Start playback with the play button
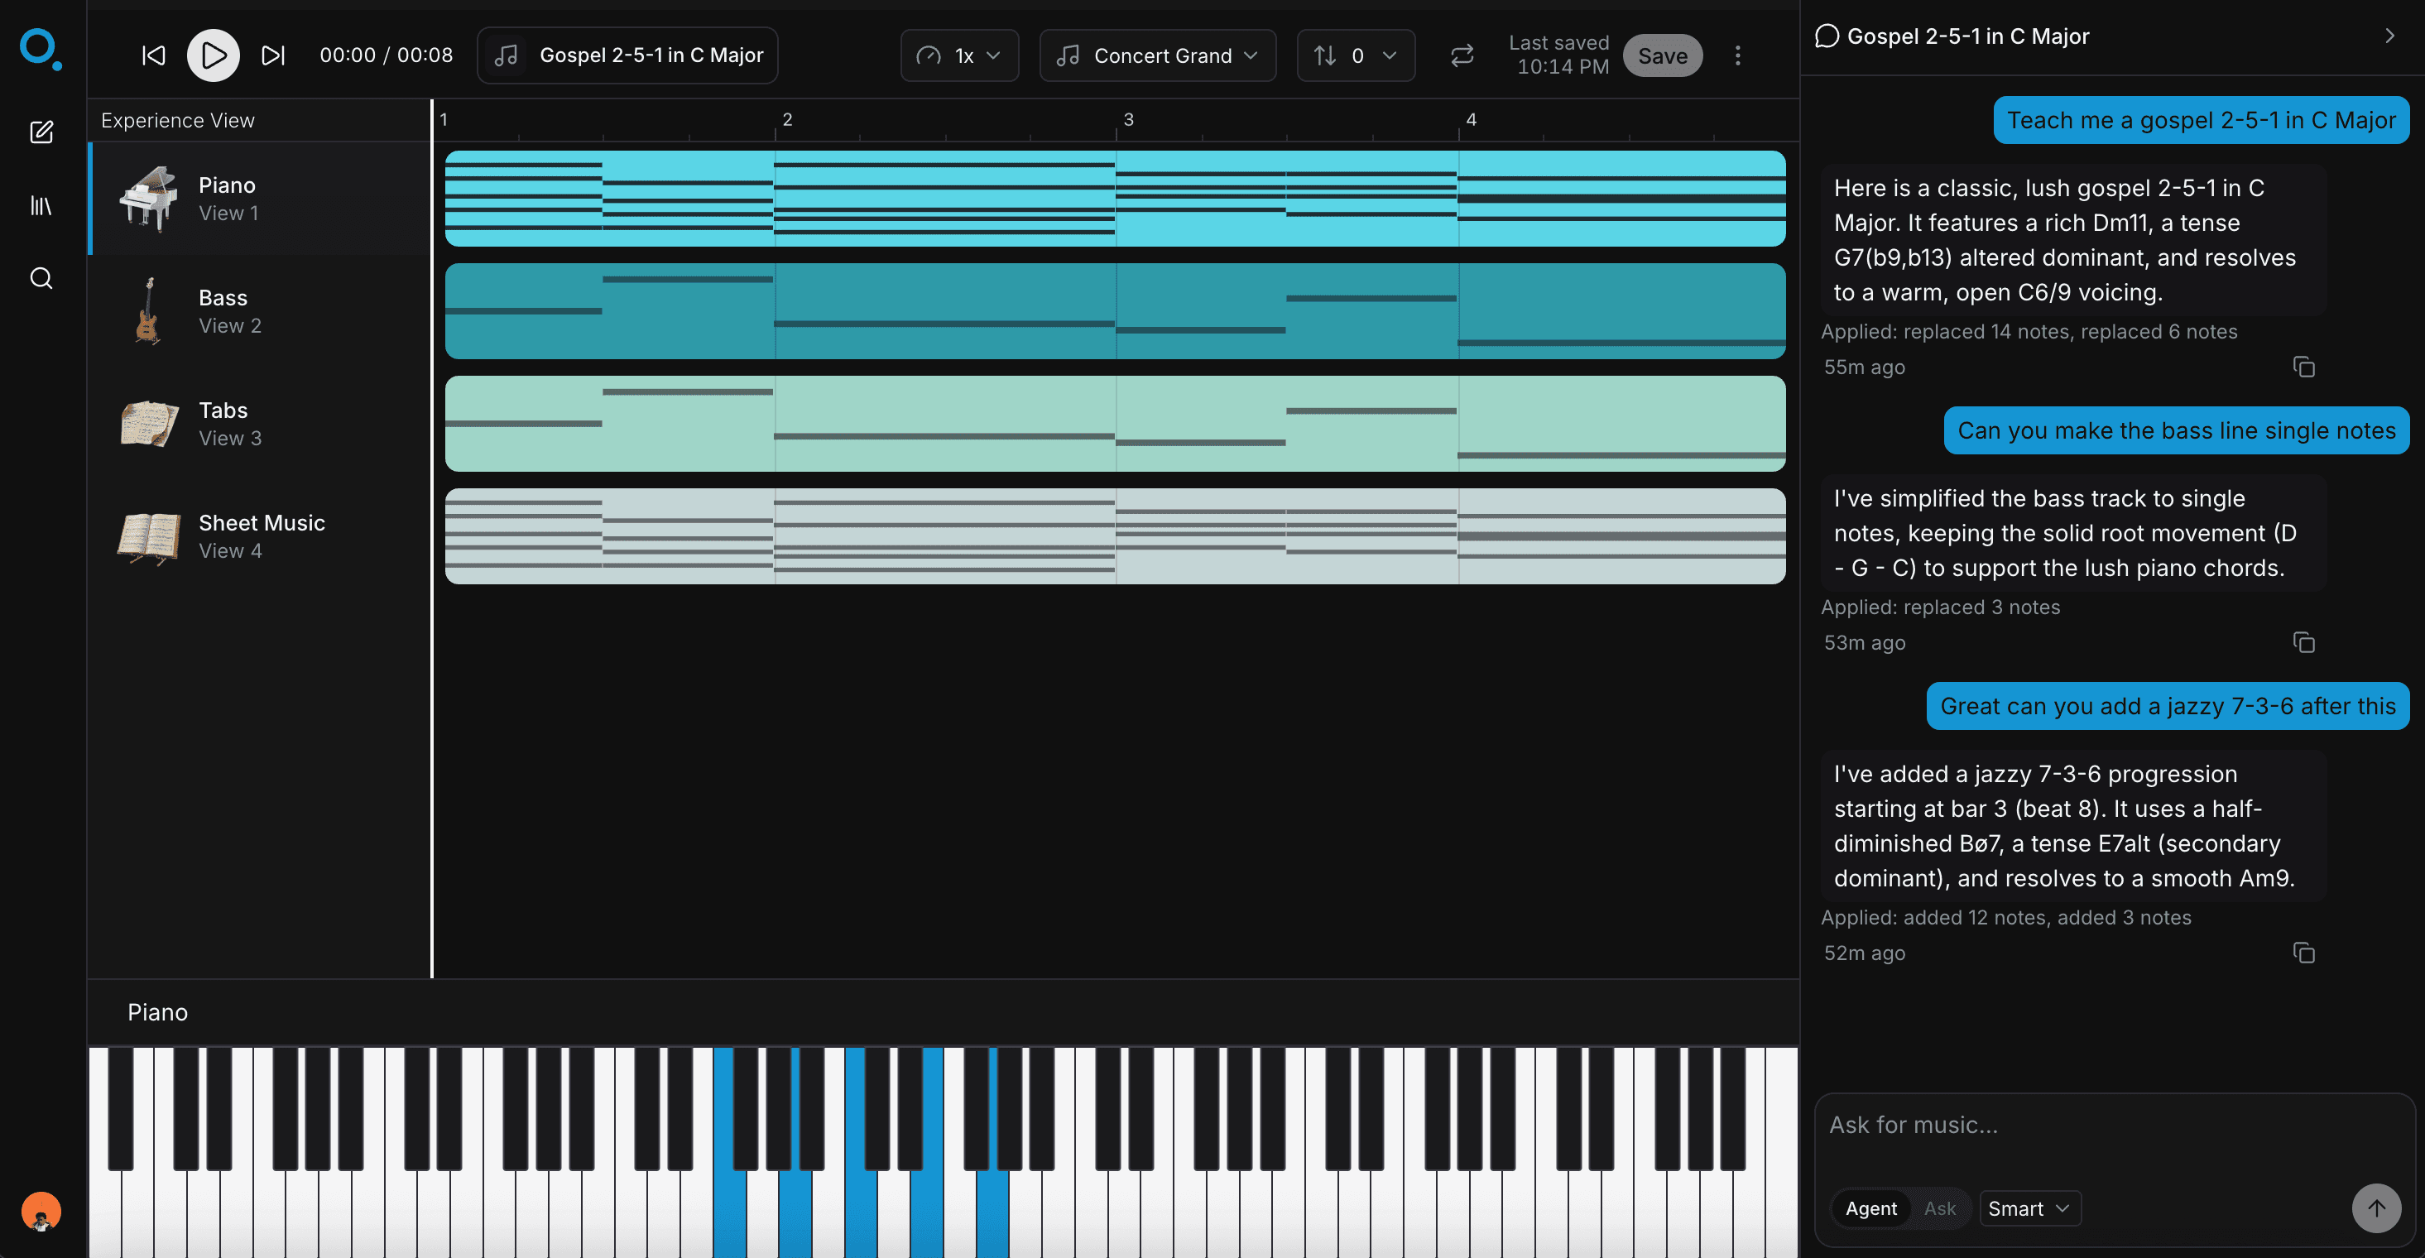 pos(214,55)
